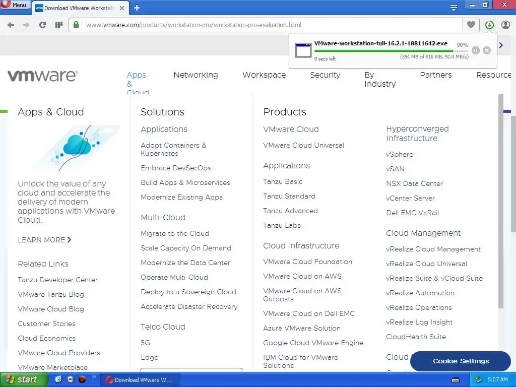Open the Workspace menu
Image resolution: width=516 pixels, height=387 pixels.
tap(264, 75)
